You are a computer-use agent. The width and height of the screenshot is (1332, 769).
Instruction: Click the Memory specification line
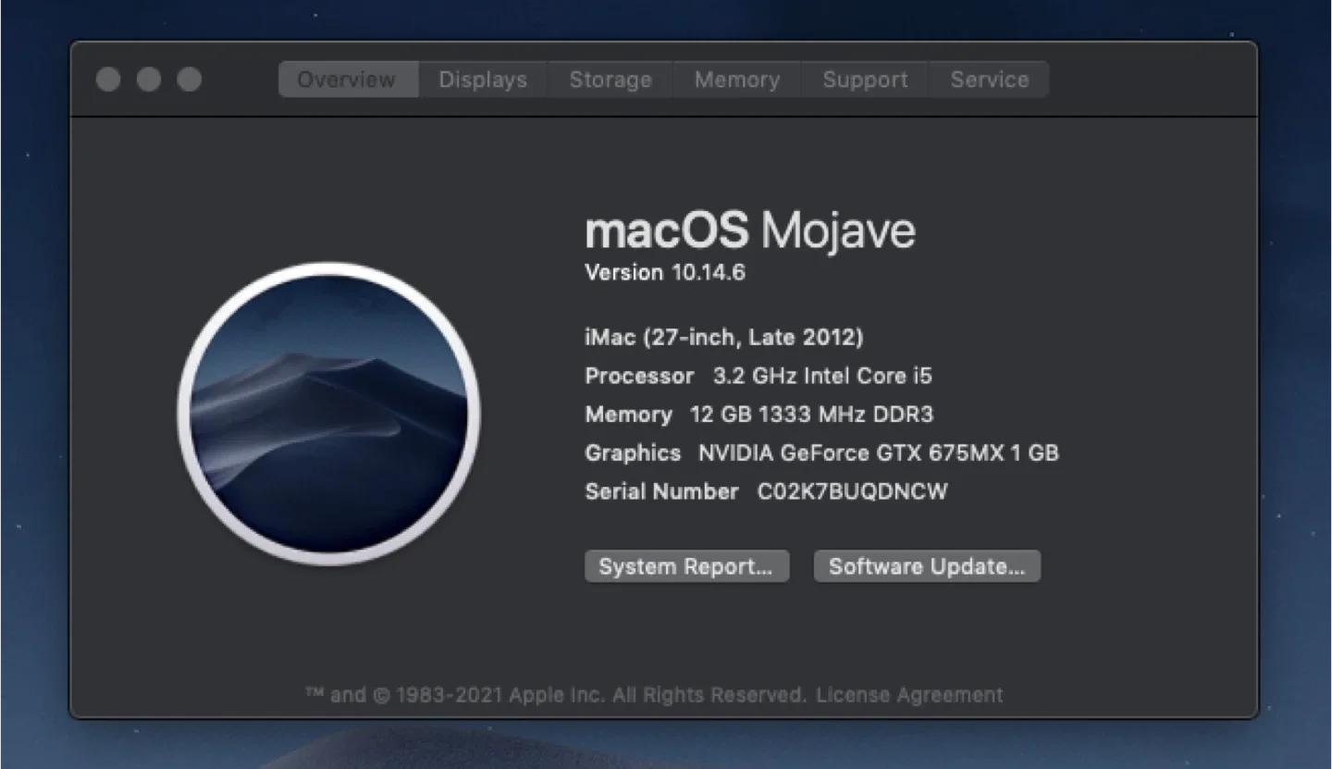pos(758,415)
